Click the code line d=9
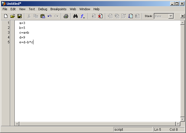Image resolution: width=186 pixels, height=133 pixels. (x=22, y=37)
